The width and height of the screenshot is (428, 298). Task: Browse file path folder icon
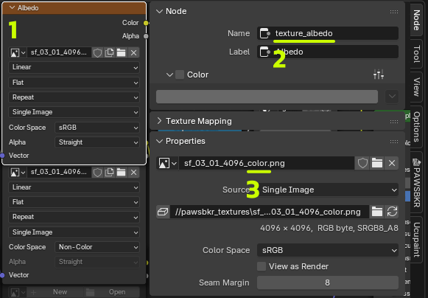[x=377, y=212]
